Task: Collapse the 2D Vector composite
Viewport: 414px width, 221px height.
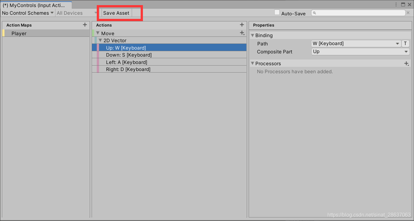Action: [x=100, y=40]
